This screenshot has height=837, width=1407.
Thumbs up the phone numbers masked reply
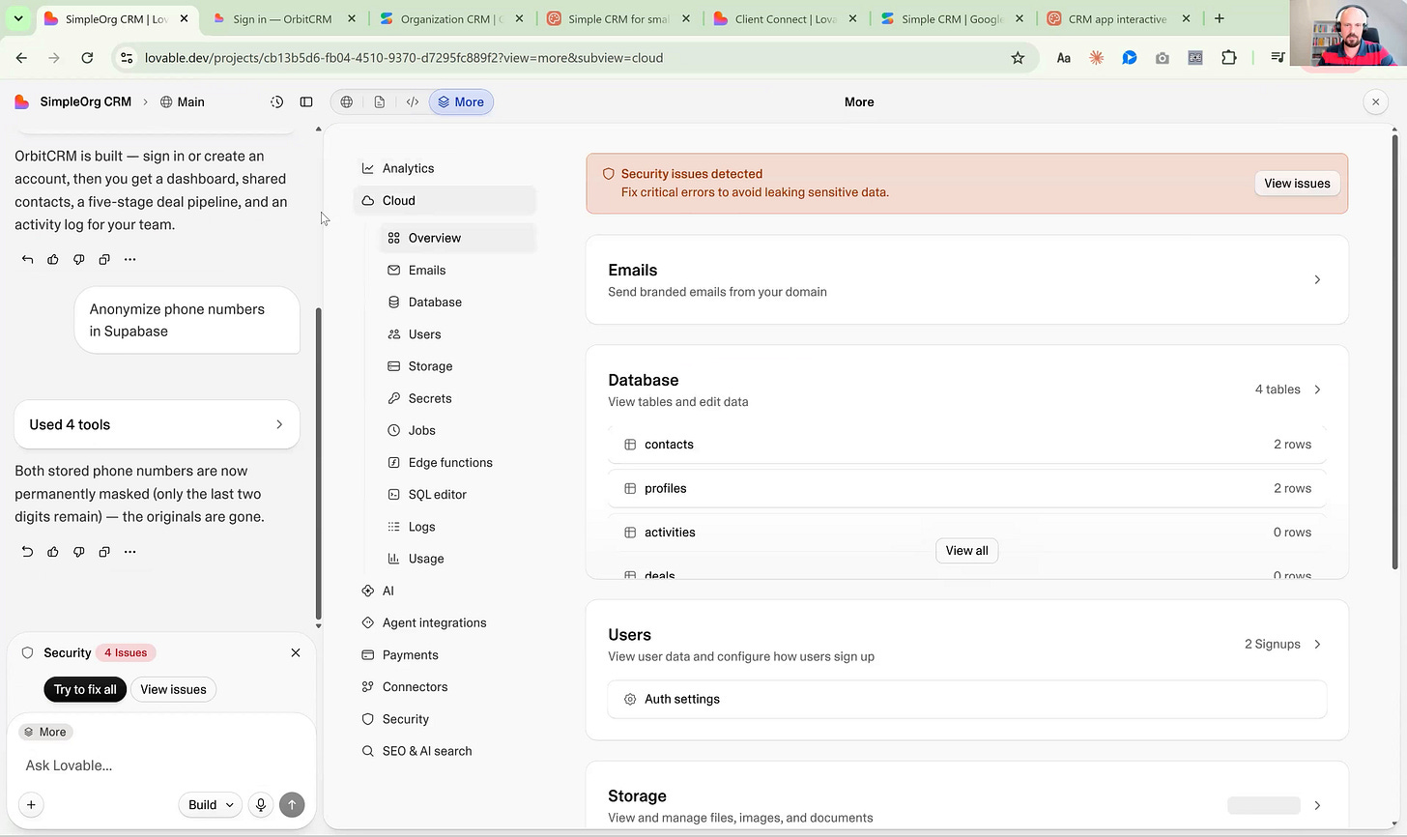53,552
